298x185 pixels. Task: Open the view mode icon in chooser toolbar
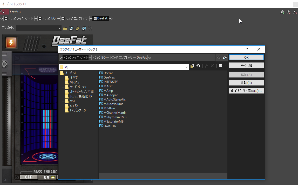(x=221, y=66)
